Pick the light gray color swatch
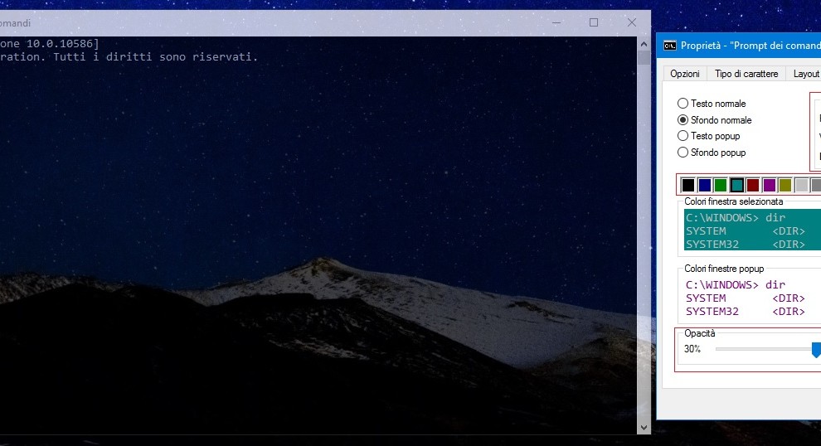This screenshot has width=821, height=446. click(801, 185)
